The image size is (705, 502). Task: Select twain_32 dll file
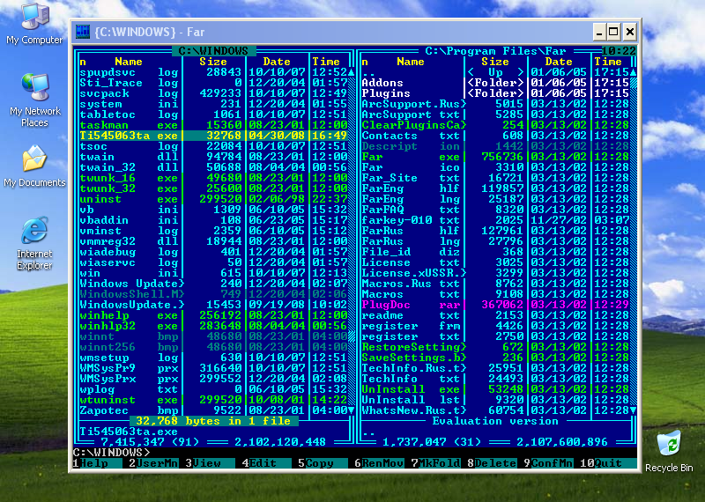pyautogui.click(x=213, y=167)
